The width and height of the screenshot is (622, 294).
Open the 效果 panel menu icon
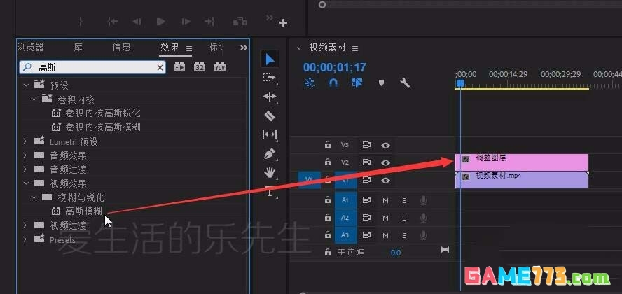(189, 48)
